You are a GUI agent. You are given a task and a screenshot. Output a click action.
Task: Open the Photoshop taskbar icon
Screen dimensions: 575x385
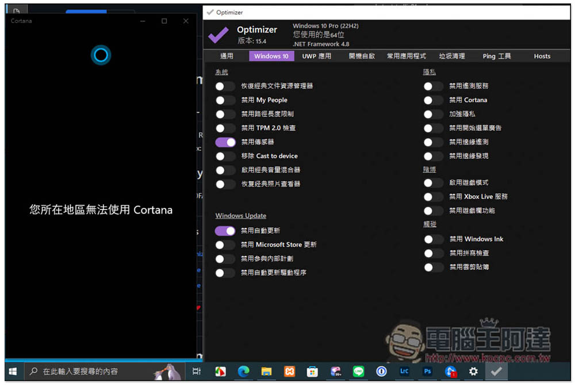[427, 371]
